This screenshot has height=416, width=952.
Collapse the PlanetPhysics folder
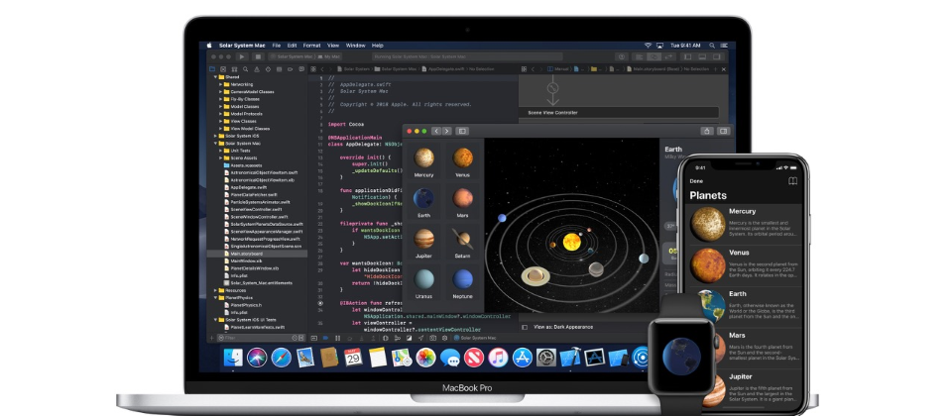(215, 298)
